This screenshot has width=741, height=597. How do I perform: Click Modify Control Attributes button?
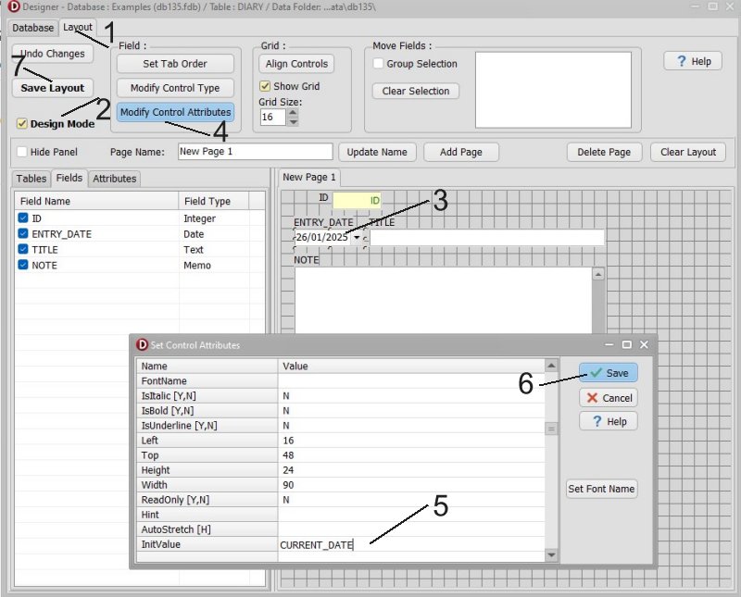tap(175, 112)
